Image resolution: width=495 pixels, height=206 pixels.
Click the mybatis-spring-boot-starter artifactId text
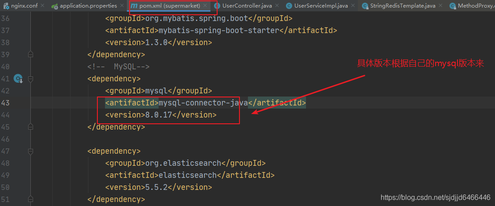tap(219, 31)
